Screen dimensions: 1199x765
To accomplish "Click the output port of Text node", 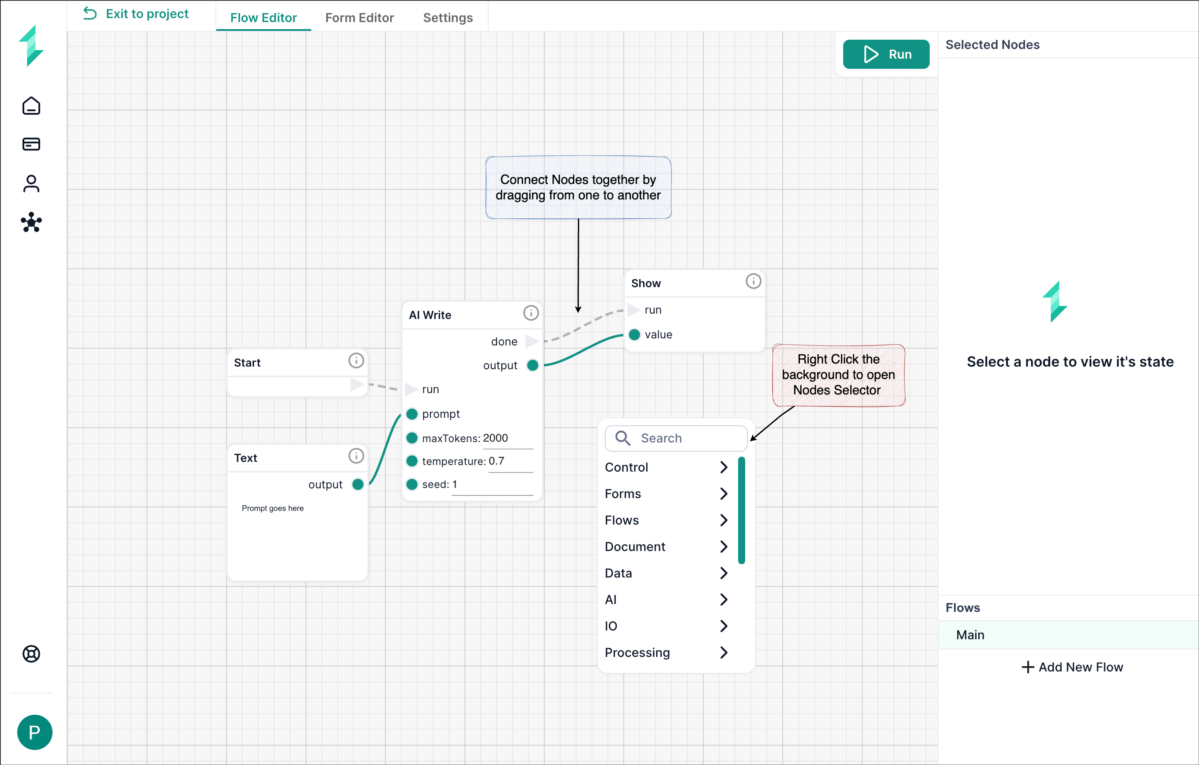I will coord(358,485).
